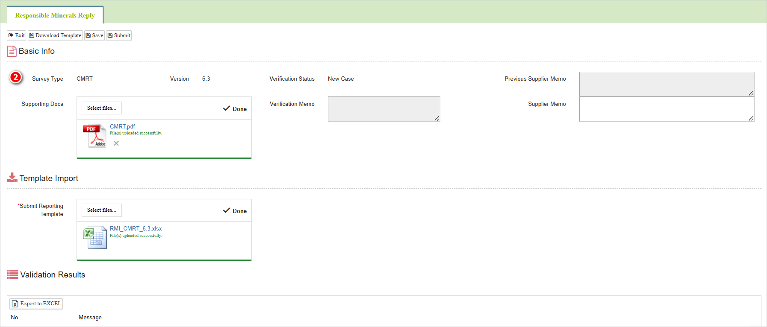Export validation results to EXCEL
The image size is (767, 327).
(x=36, y=304)
